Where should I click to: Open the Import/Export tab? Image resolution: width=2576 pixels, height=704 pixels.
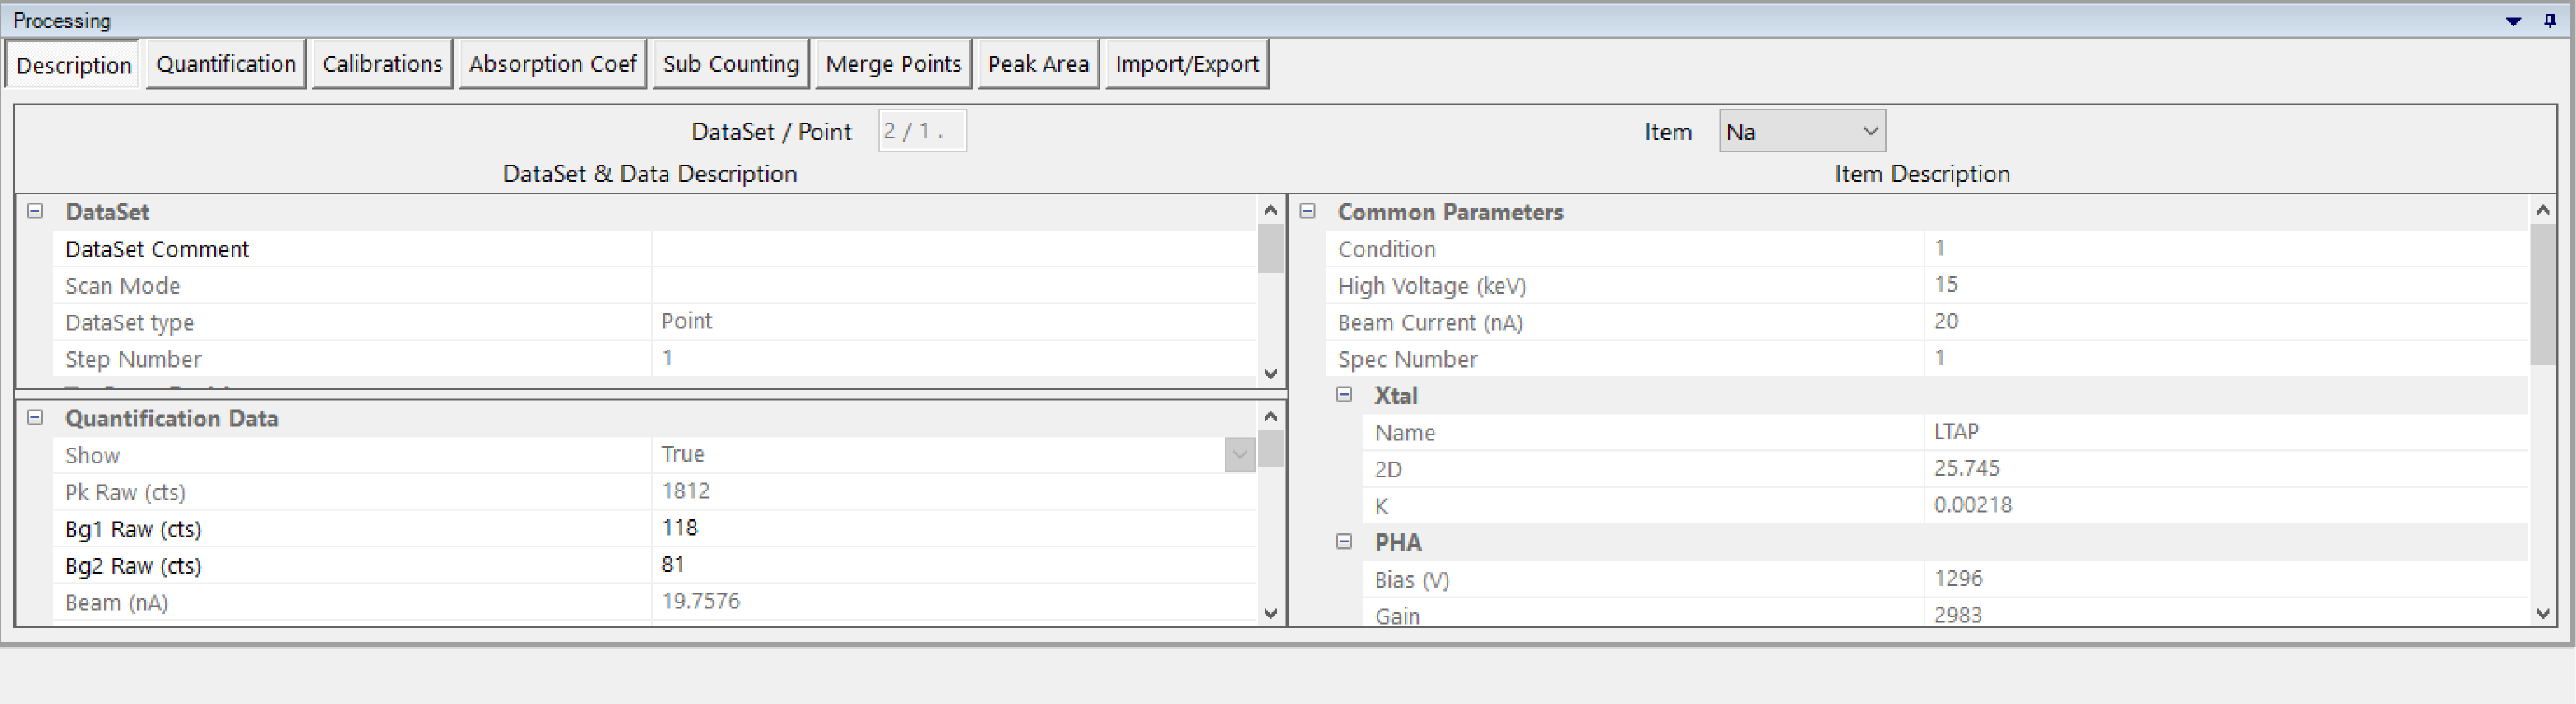point(1187,64)
